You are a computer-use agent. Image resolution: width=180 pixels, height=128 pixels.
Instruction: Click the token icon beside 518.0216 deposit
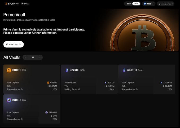tap(46, 112)
